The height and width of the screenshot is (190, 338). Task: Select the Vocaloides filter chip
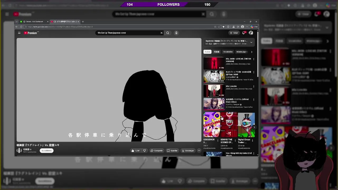[228, 52]
